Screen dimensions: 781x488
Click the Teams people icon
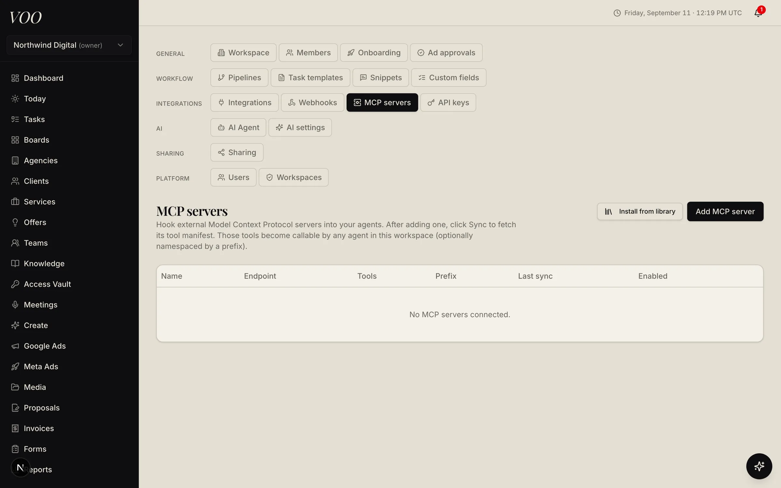[x=15, y=243]
